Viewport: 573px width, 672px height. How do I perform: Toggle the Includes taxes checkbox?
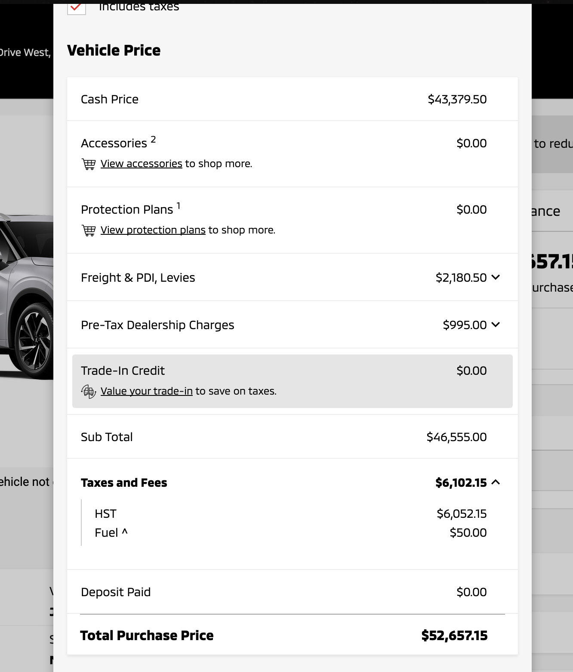point(77,7)
